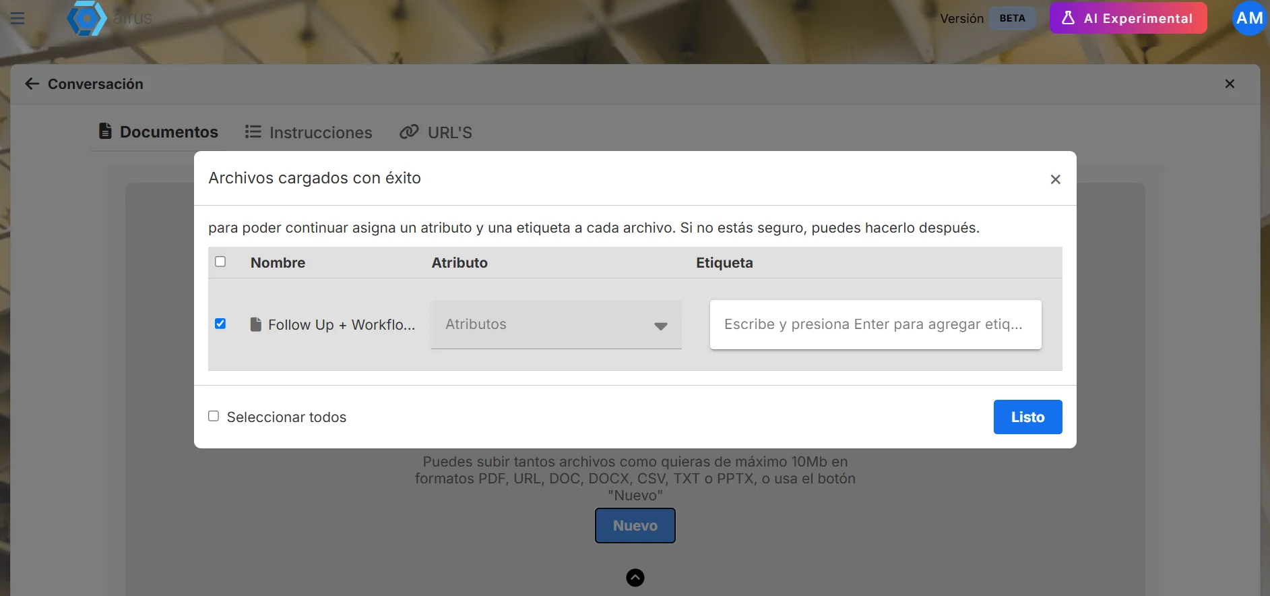Click the BETA version badge
The height and width of the screenshot is (596, 1270).
click(x=1012, y=18)
